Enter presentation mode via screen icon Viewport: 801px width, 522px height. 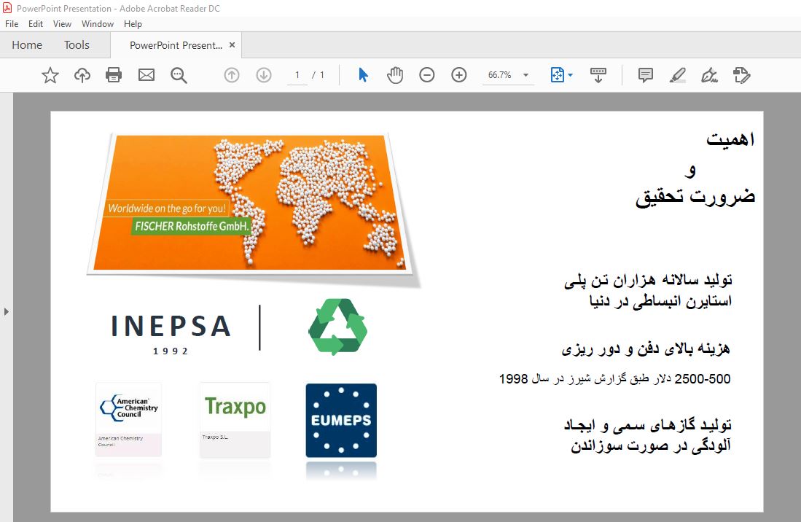tap(598, 74)
